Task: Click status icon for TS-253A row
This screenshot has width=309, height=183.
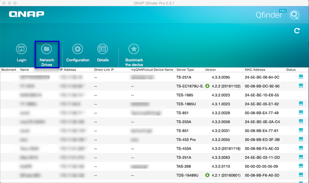Action: [301, 122]
